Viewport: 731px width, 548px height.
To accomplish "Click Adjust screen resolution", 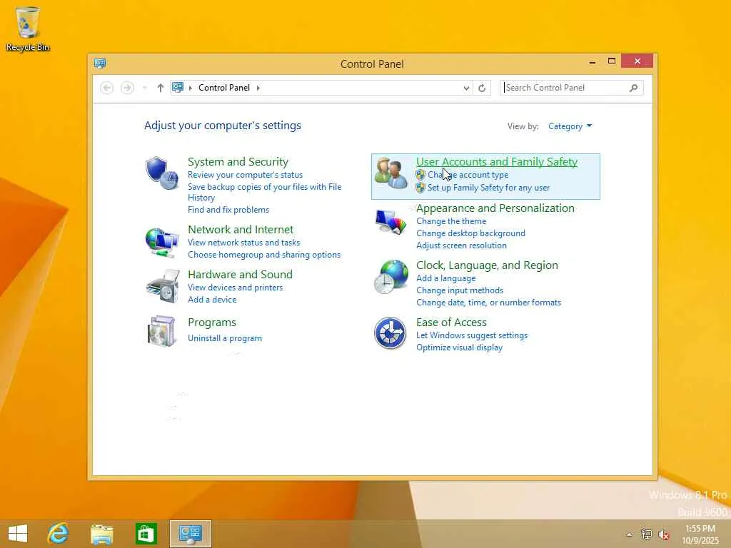I will [x=462, y=245].
